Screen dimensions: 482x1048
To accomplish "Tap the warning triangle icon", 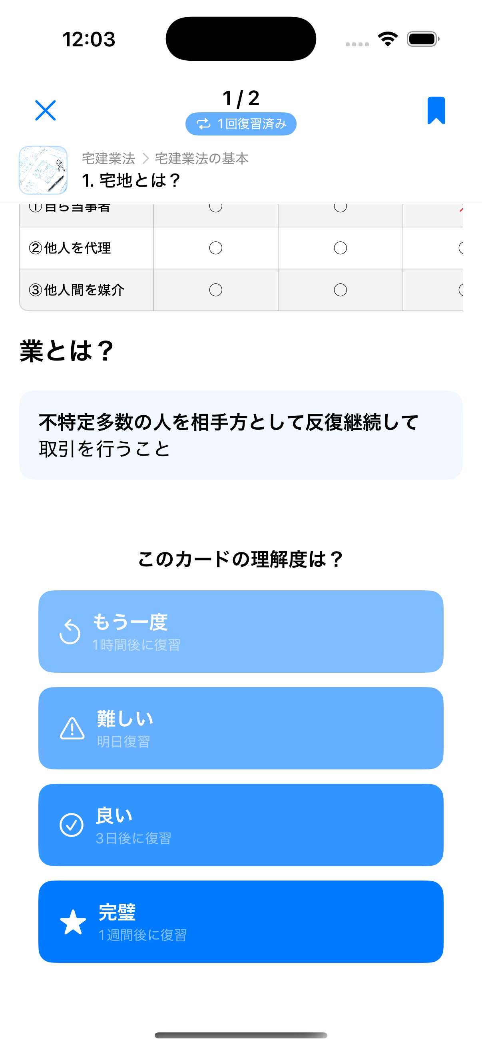I will [x=72, y=728].
